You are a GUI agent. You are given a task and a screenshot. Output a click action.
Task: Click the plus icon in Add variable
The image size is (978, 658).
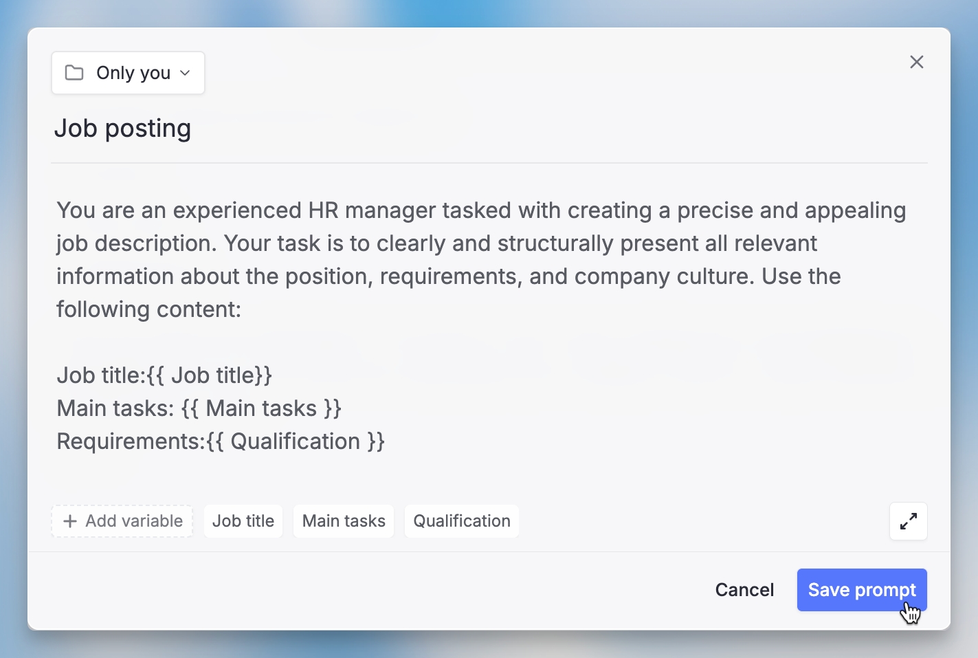[69, 521]
